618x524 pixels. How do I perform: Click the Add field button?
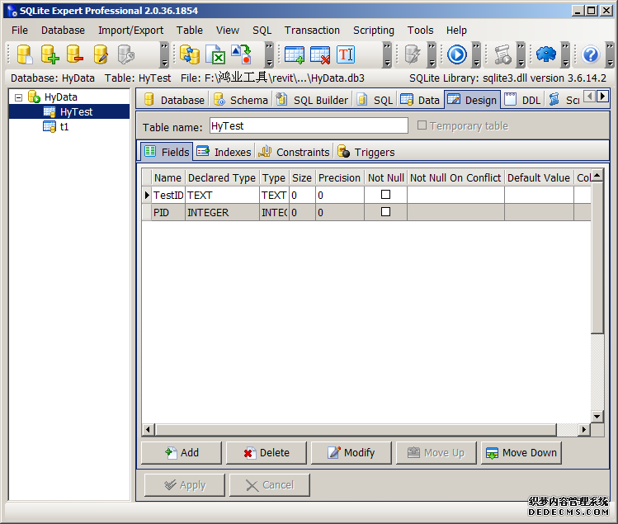coord(182,452)
